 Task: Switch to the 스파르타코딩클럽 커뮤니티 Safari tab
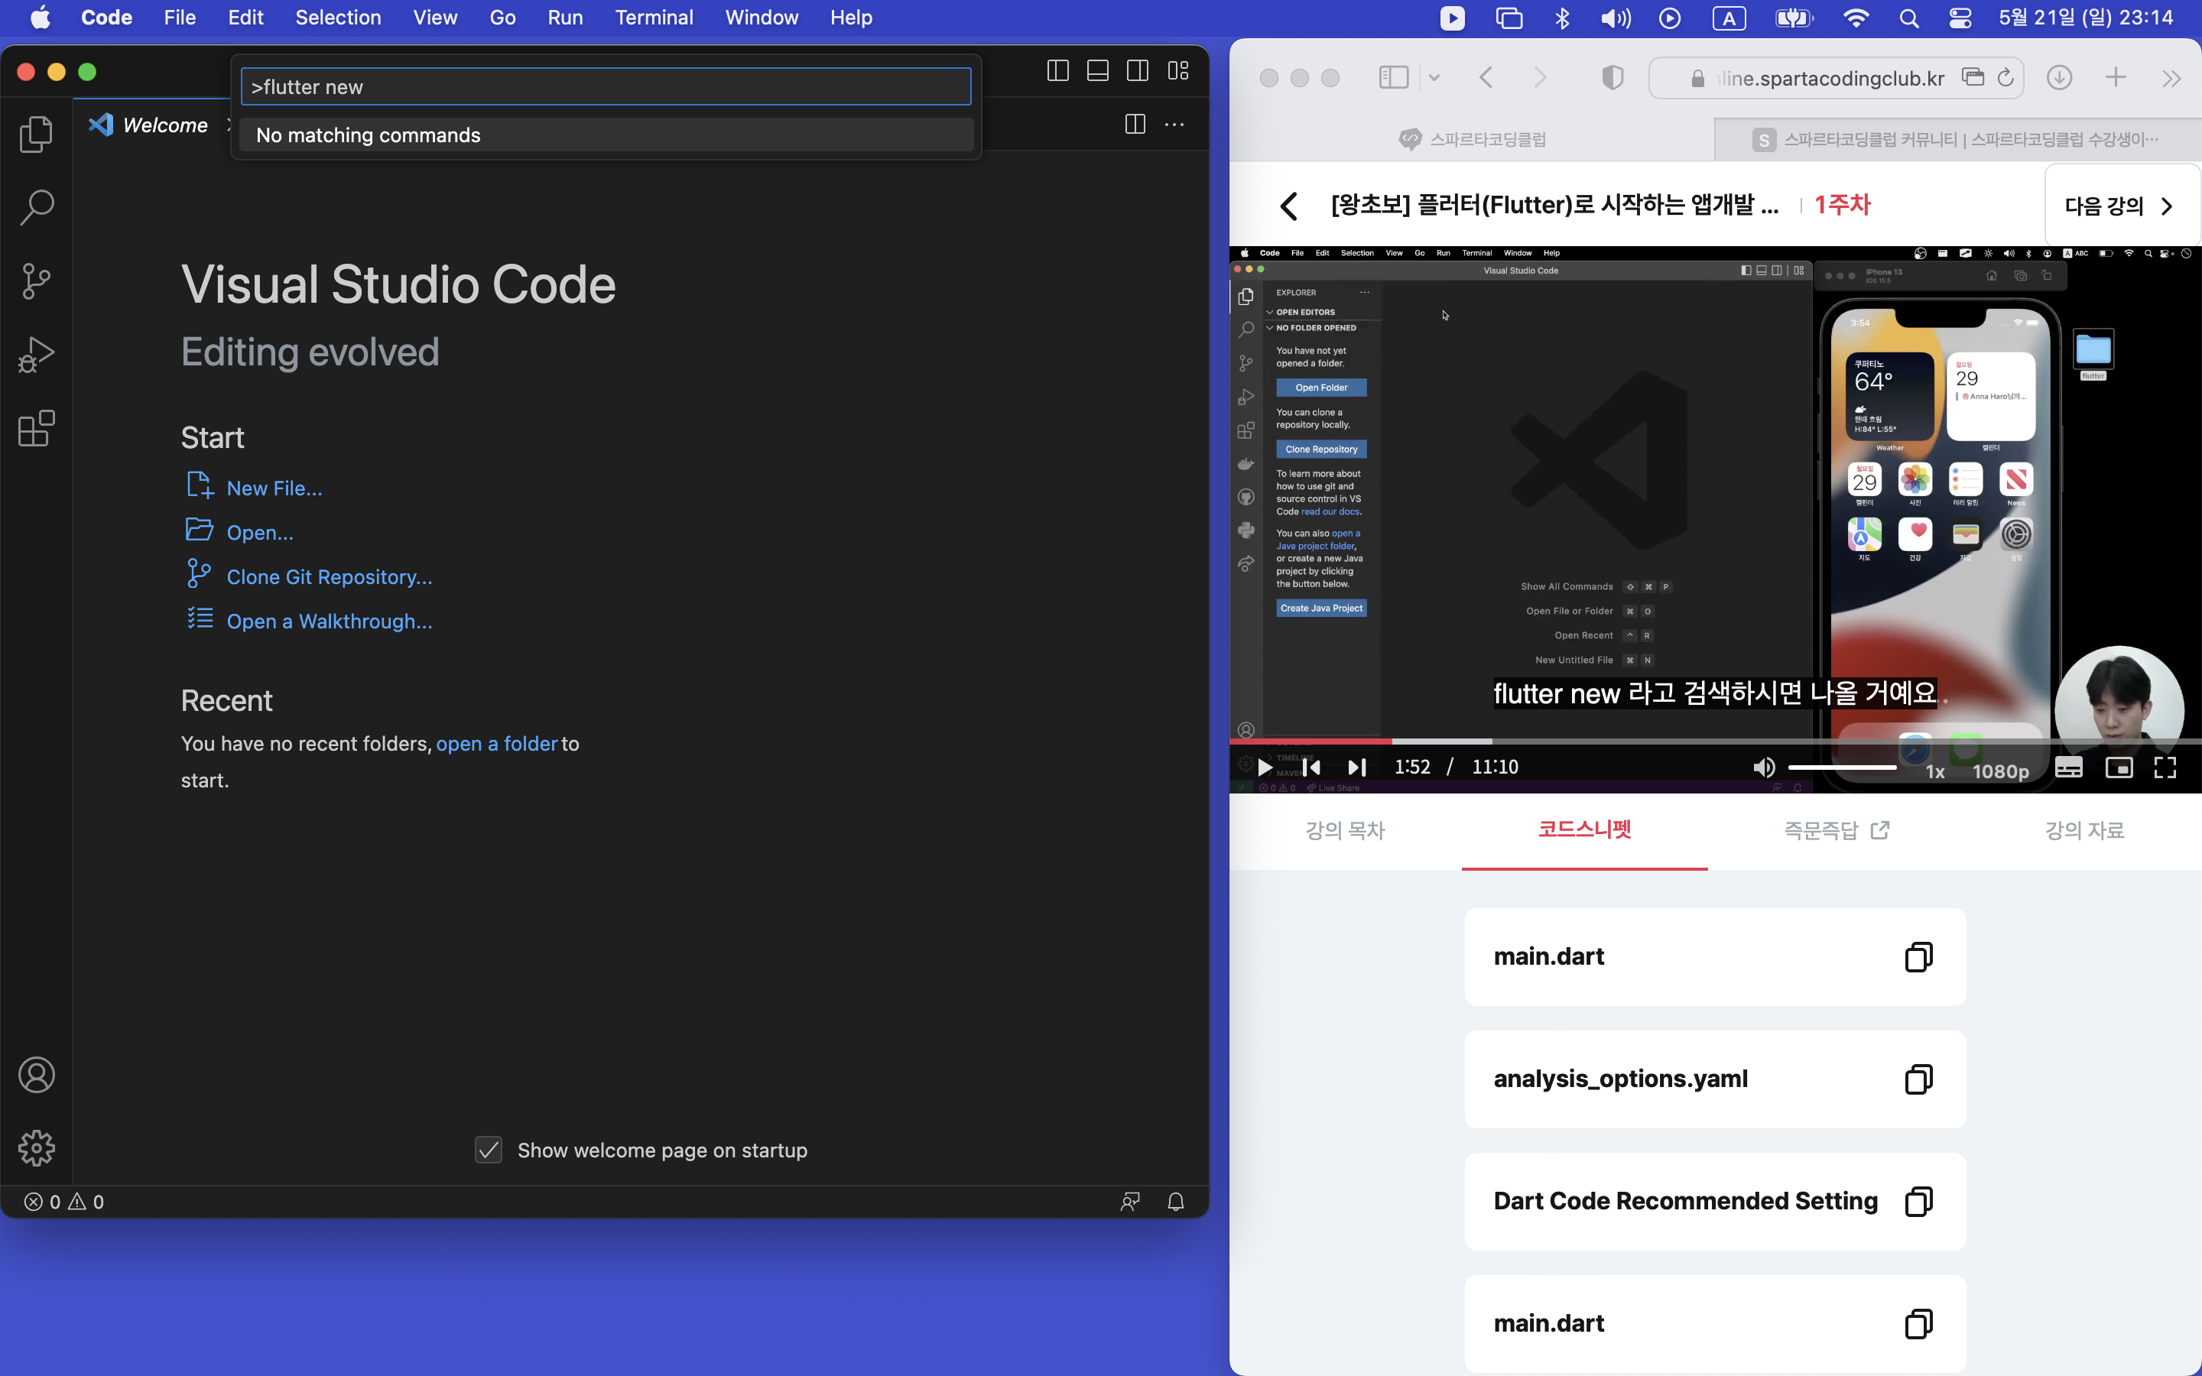pos(1957,139)
